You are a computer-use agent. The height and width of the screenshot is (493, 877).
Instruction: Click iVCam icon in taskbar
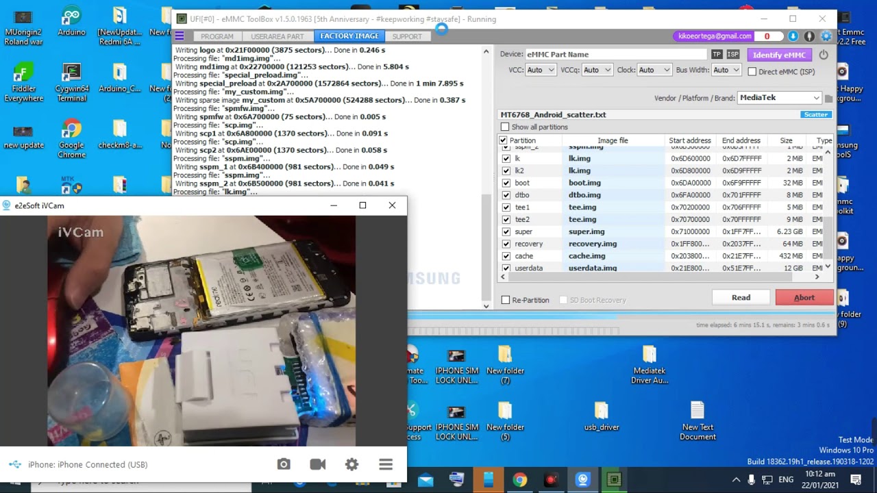pos(582,480)
